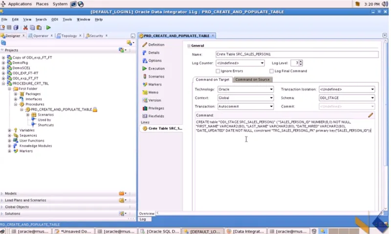Screen dimensions: 391x234
Task: Click the Refresh icon under Designer tab
Action: [3, 43]
